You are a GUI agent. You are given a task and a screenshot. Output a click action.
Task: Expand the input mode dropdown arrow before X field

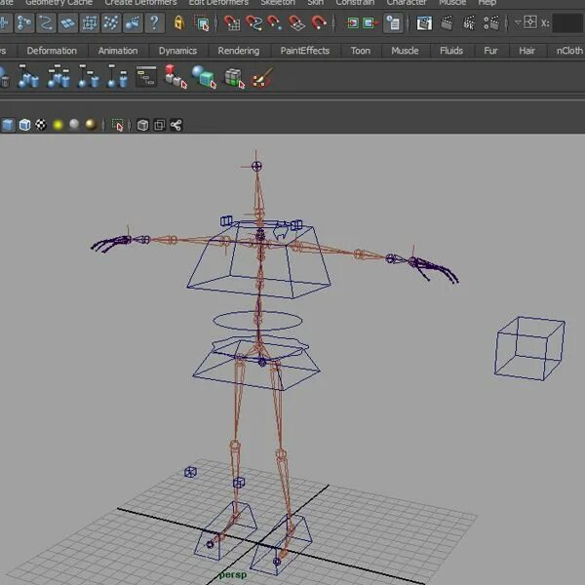[x=518, y=22]
